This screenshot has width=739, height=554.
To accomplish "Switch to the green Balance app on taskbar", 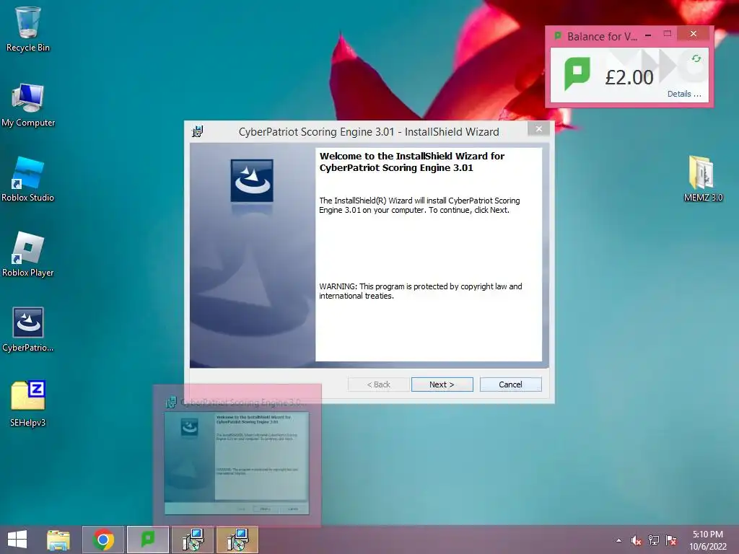I will pos(148,540).
